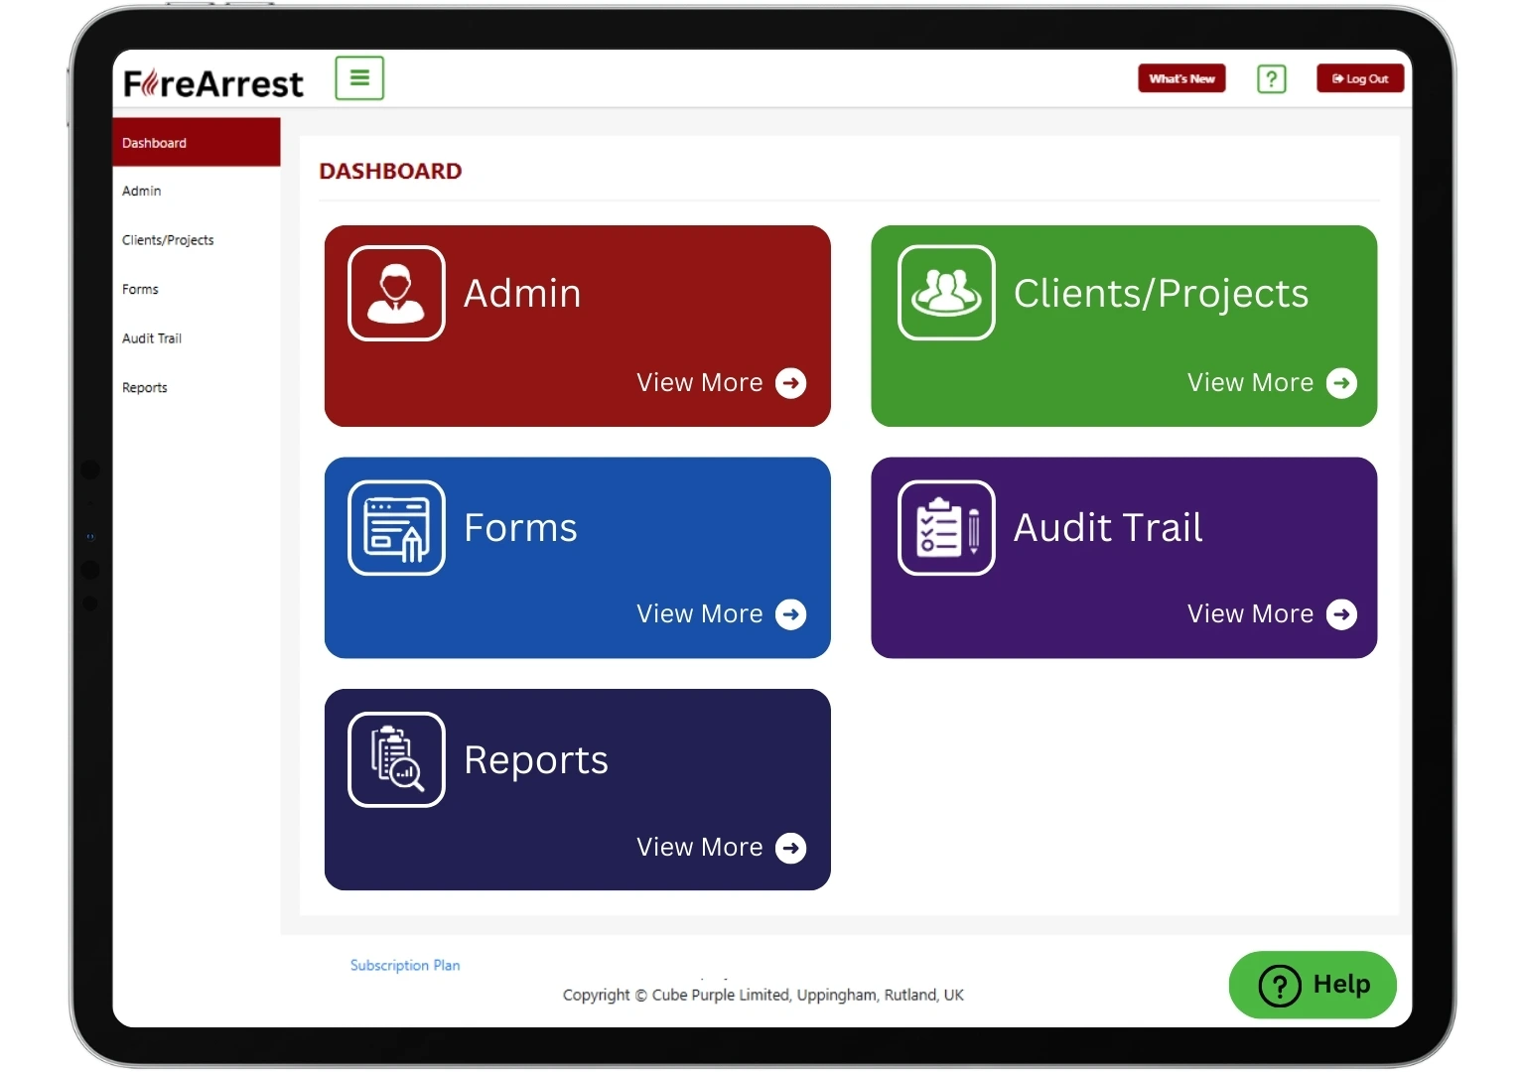Click the Forms card form icon
The height and width of the screenshot is (1072, 1525).
396,527
